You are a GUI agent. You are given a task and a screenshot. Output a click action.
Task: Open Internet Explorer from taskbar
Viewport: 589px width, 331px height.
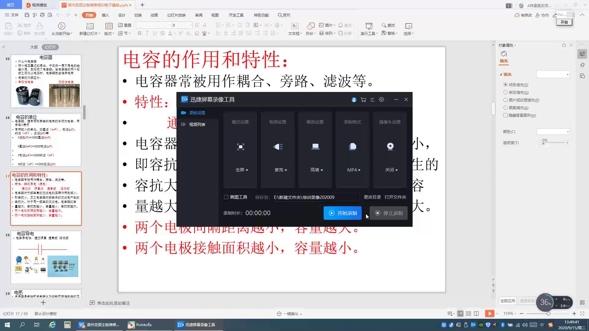(x=52, y=325)
